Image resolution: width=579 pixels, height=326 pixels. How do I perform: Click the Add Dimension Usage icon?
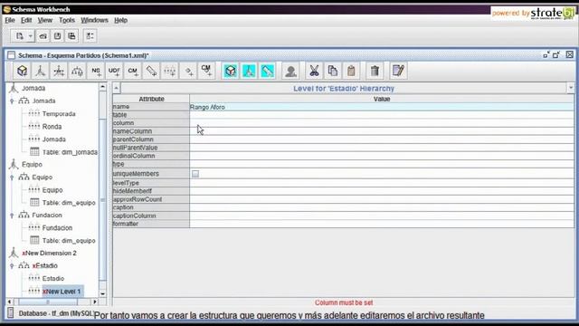(x=59, y=71)
